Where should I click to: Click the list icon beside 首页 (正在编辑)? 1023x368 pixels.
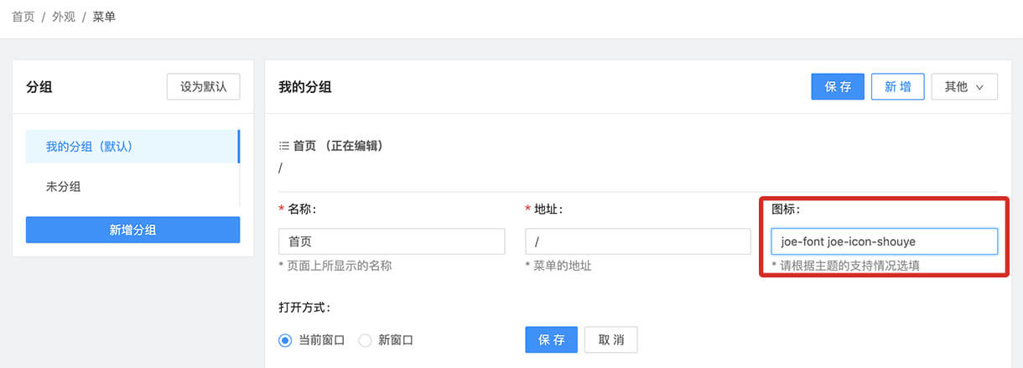tap(283, 146)
